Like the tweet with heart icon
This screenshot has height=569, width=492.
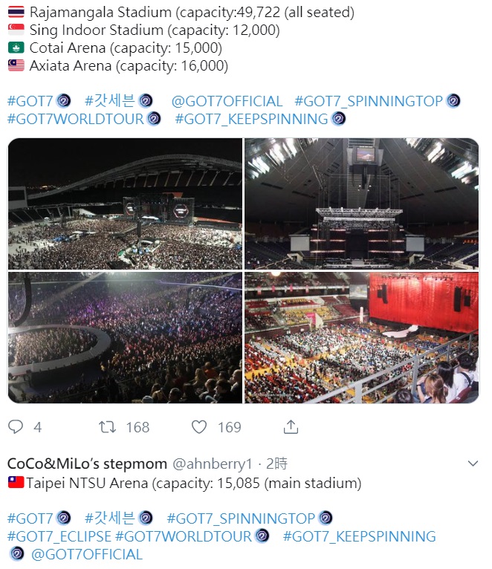[x=199, y=426]
